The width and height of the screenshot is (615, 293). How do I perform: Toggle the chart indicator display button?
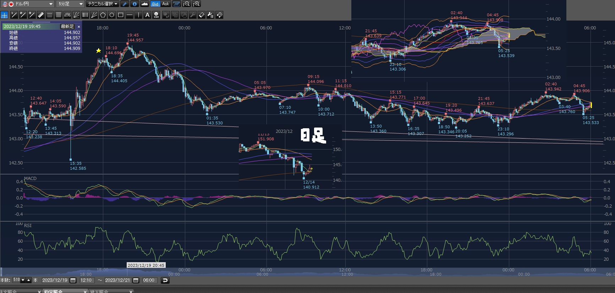[x=176, y=4]
